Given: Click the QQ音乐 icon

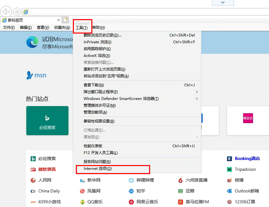Looking at the screenshot, I should tap(82, 202).
